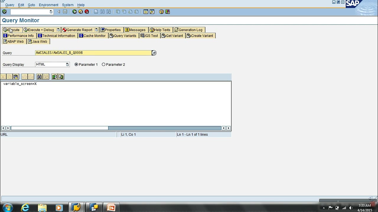The width and height of the screenshot is (378, 212).
Task: Click the Execute button
Action: [x=12, y=30]
